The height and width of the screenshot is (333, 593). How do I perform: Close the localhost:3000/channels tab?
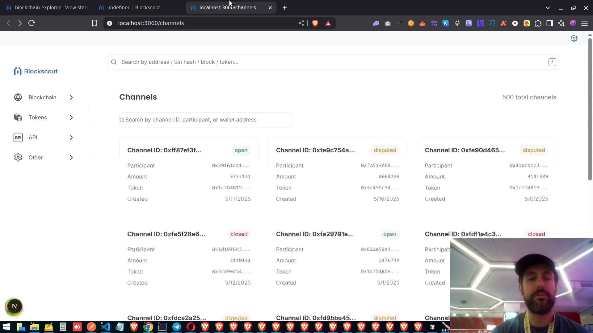(x=270, y=8)
